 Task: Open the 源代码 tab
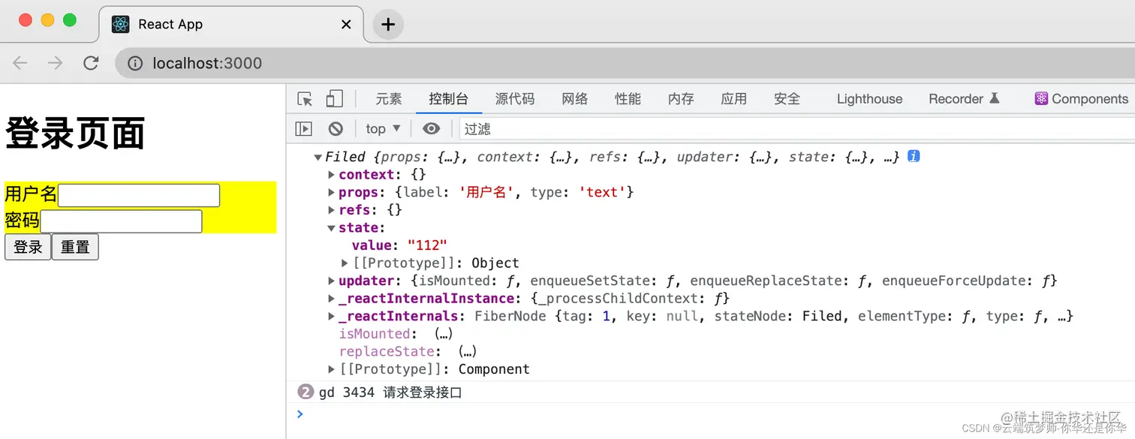pos(515,98)
